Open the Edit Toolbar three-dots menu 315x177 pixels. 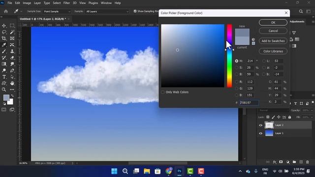click(12, 89)
